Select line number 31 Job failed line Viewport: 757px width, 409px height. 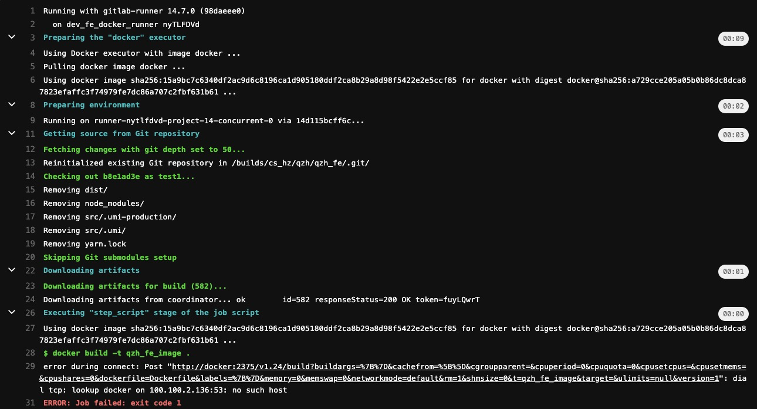31,403
